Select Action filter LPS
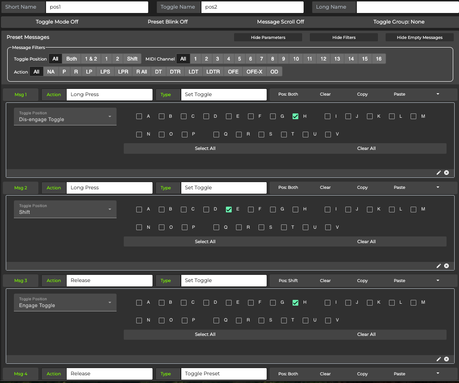The height and width of the screenshot is (383, 459). click(x=105, y=72)
